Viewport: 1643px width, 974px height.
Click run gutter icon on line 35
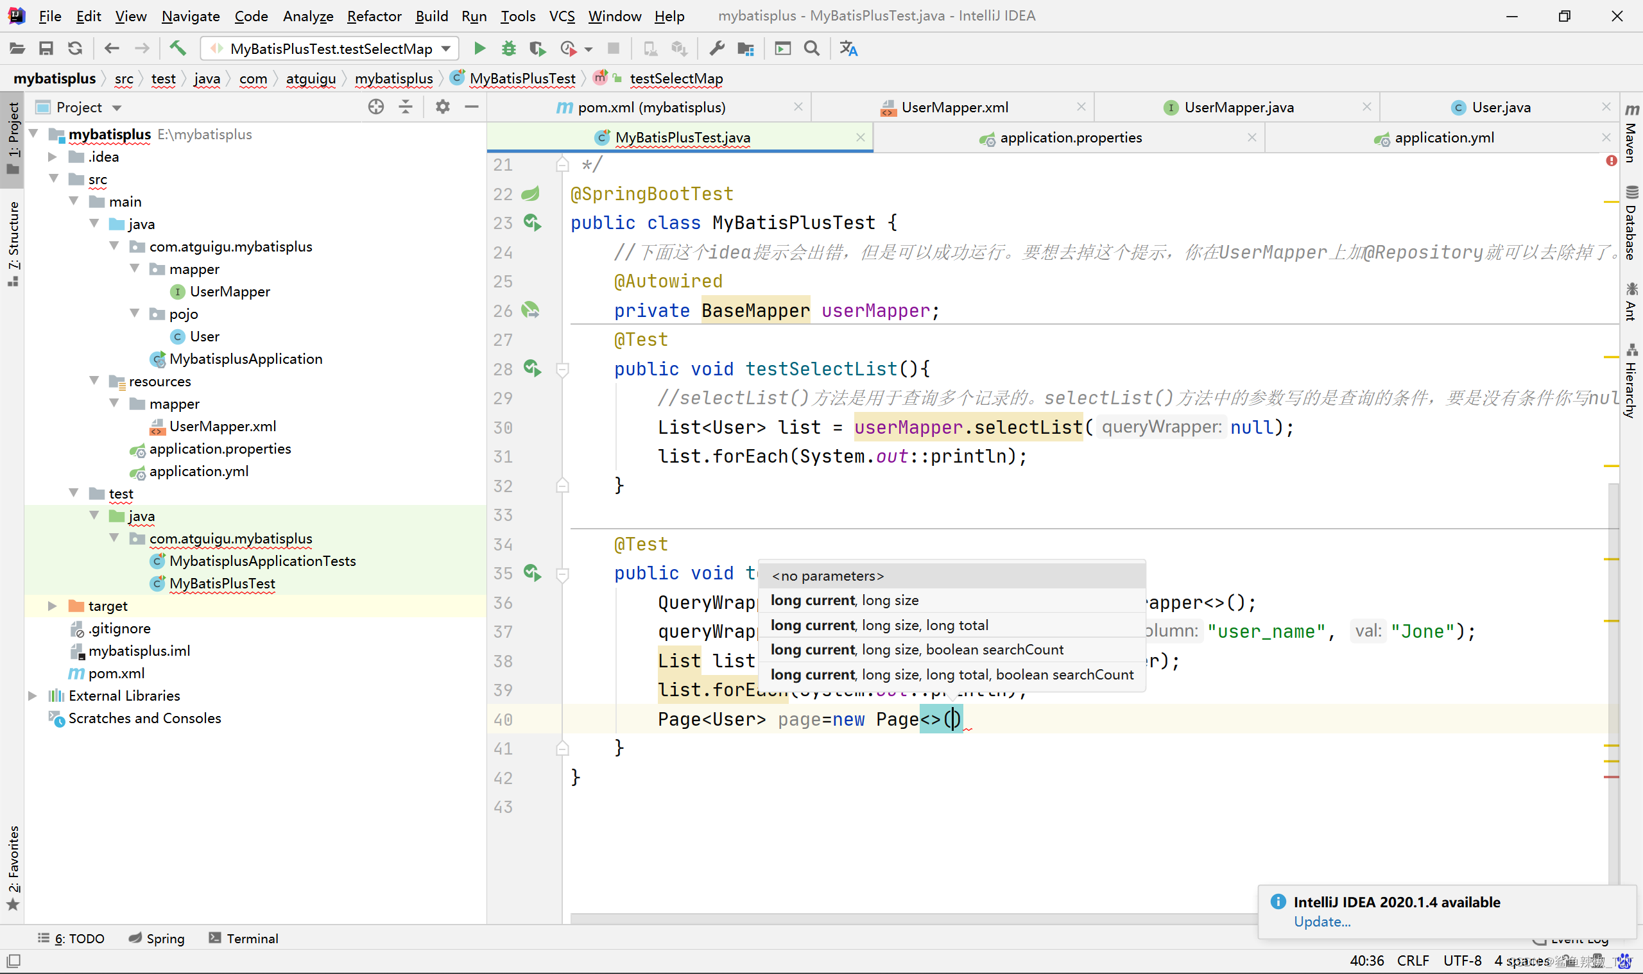click(532, 573)
